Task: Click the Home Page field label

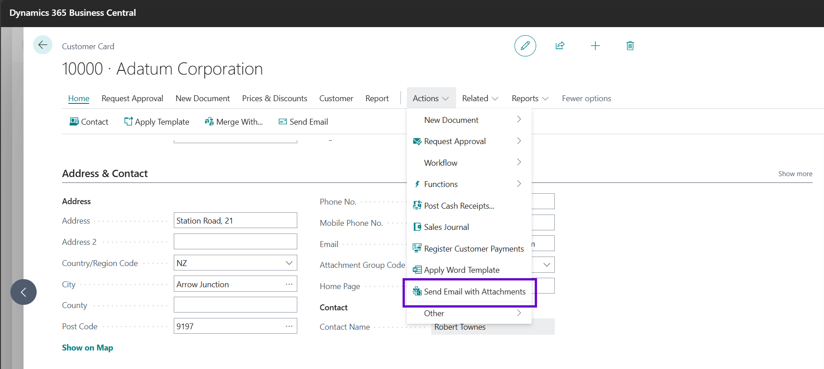Action: click(340, 286)
